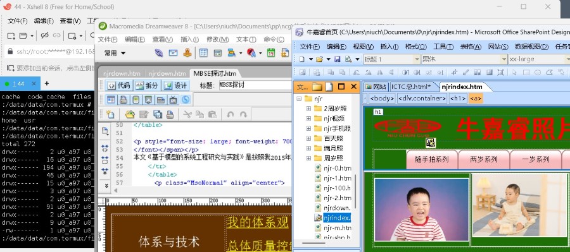
Task: Click Dreamweaver save all icon
Action: (158, 114)
